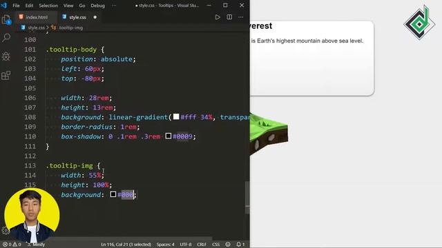This screenshot has height=248, width=442.
Task: Click line number 101 in the gutter
Action: [x=30, y=50]
